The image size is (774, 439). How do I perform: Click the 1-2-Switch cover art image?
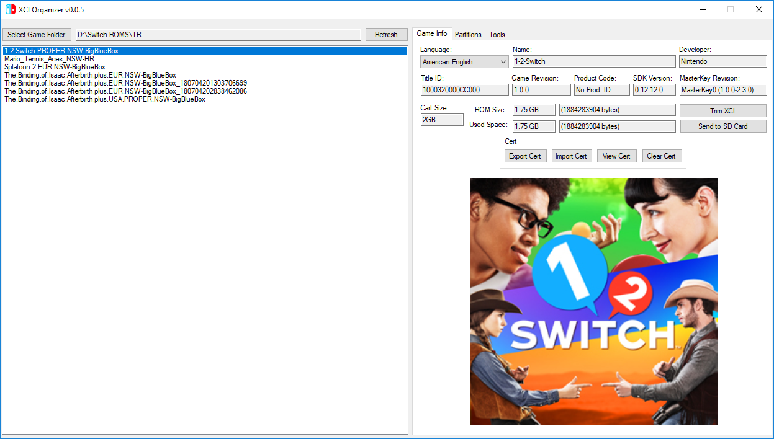[593, 301]
